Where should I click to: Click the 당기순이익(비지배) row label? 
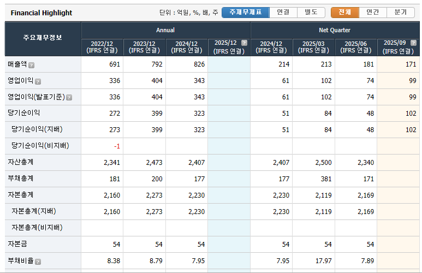40,146
